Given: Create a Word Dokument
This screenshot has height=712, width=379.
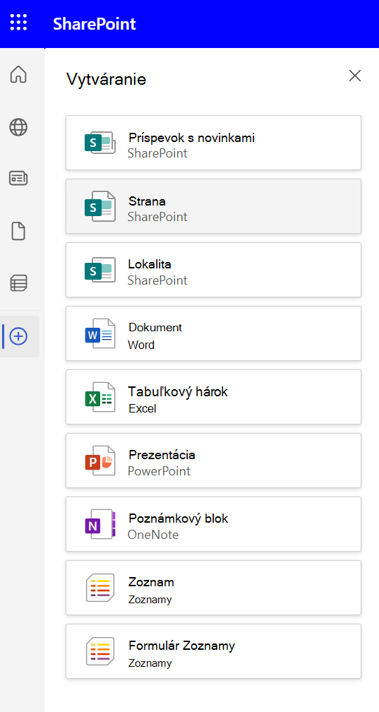Looking at the screenshot, I should point(213,333).
